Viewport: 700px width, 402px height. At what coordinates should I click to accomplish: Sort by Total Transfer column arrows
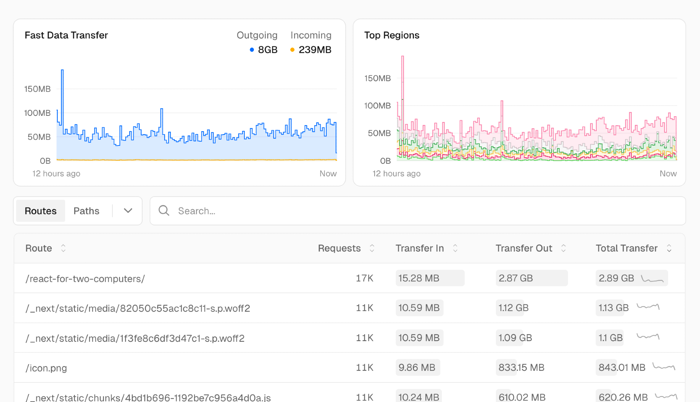tap(669, 248)
